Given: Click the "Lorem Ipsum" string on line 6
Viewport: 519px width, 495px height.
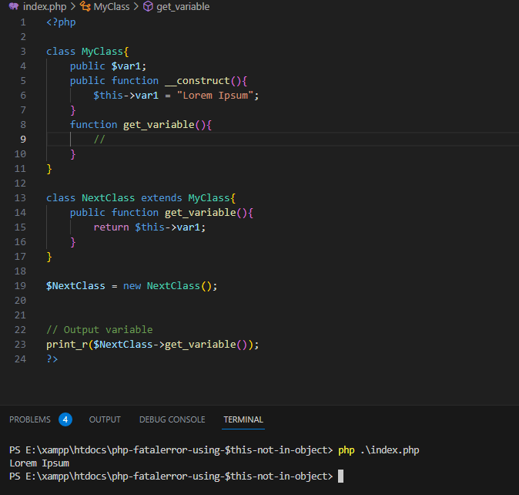Looking at the screenshot, I should tap(215, 96).
